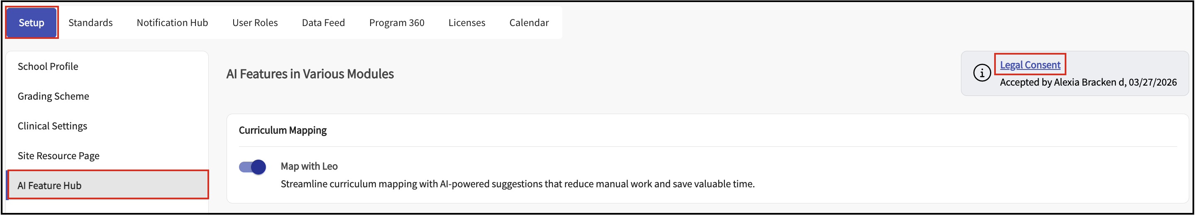The height and width of the screenshot is (215, 1195).
Task: Click the AI Features in Various Modules heading
Action: tap(310, 74)
